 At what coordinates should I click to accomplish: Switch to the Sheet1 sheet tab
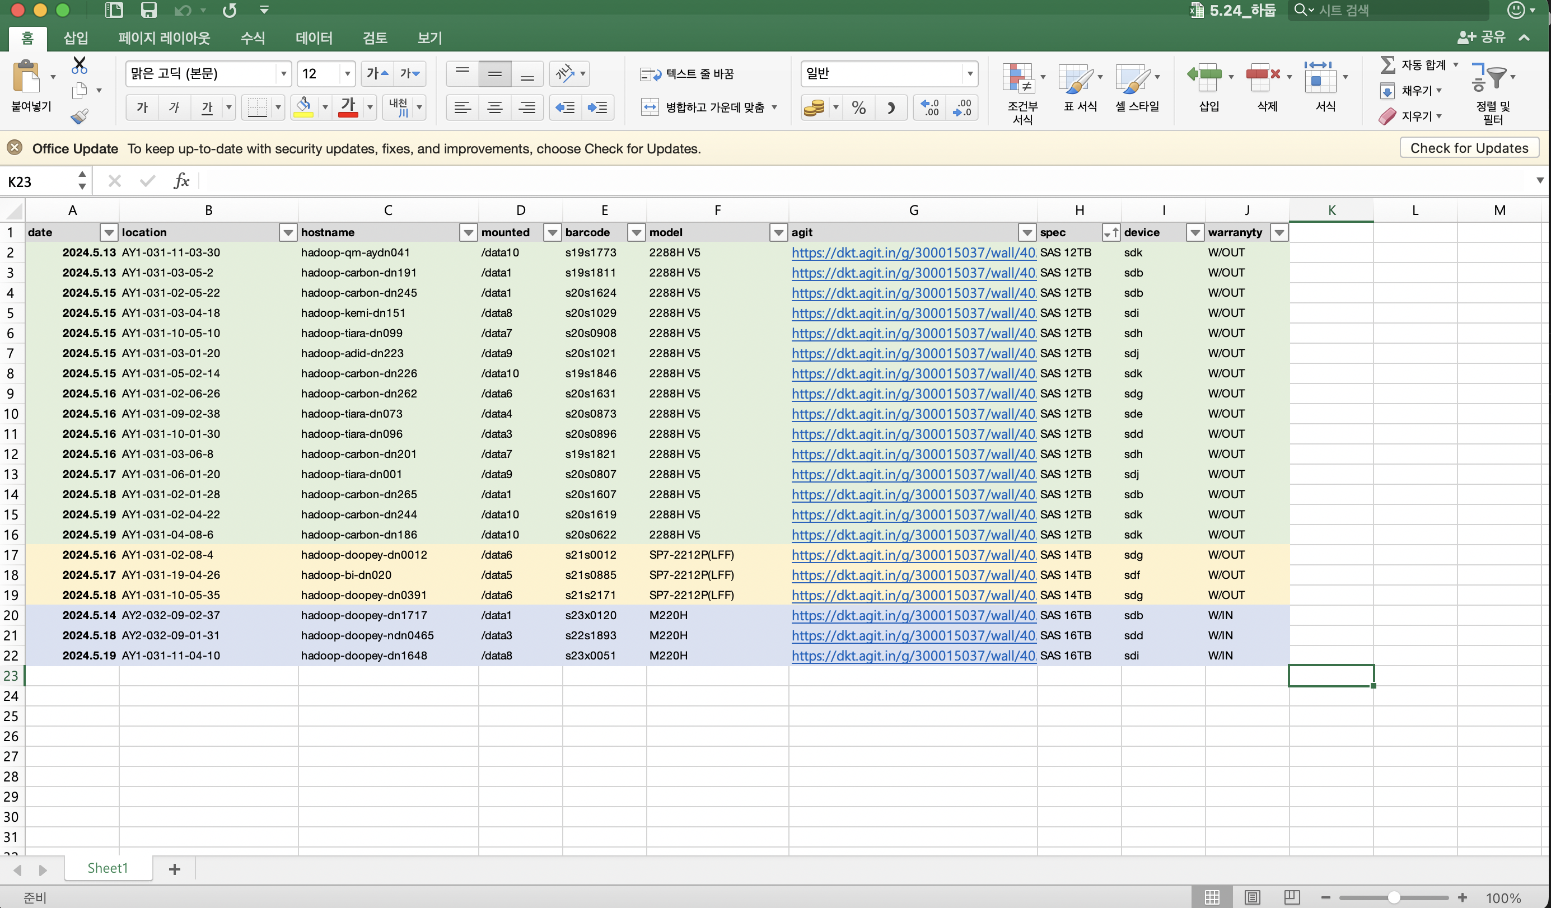pos(108,868)
